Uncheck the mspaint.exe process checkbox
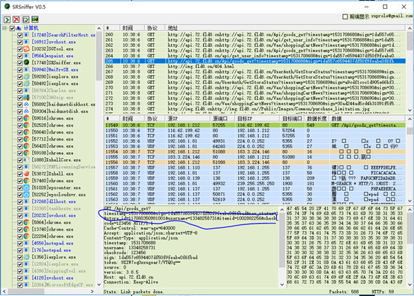Viewport: 414px width, 296px height. click(x=20, y=56)
